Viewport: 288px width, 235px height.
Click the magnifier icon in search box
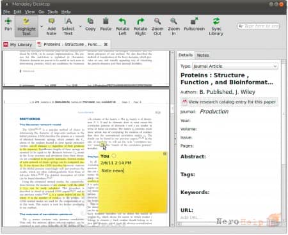(x=241, y=26)
